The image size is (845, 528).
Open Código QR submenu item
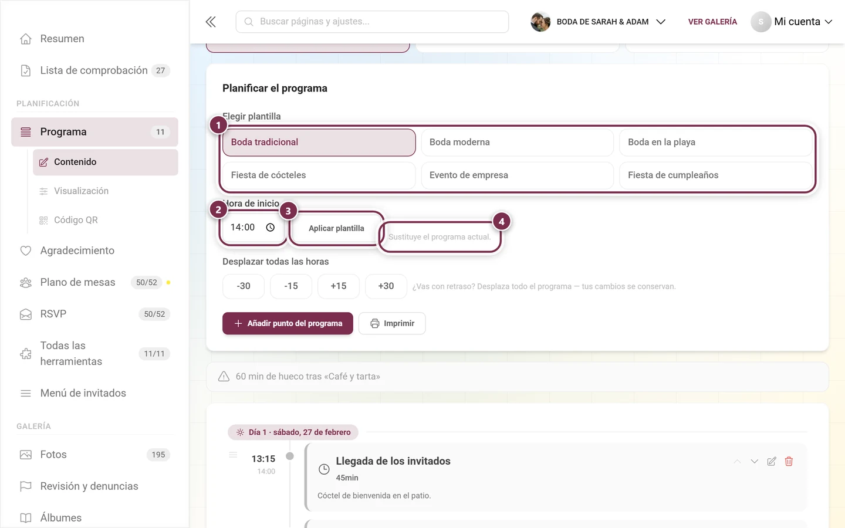pyautogui.click(x=106, y=220)
